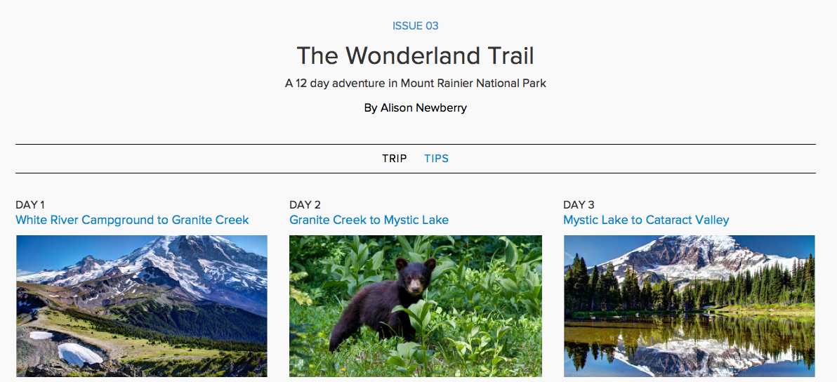Click the snow patch in Day 1 photo

point(79,353)
